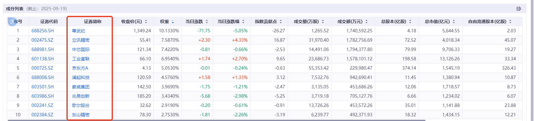The height and width of the screenshot is (121, 534).
Task: Click the round list icon beside 序号
Action: tap(12, 21)
